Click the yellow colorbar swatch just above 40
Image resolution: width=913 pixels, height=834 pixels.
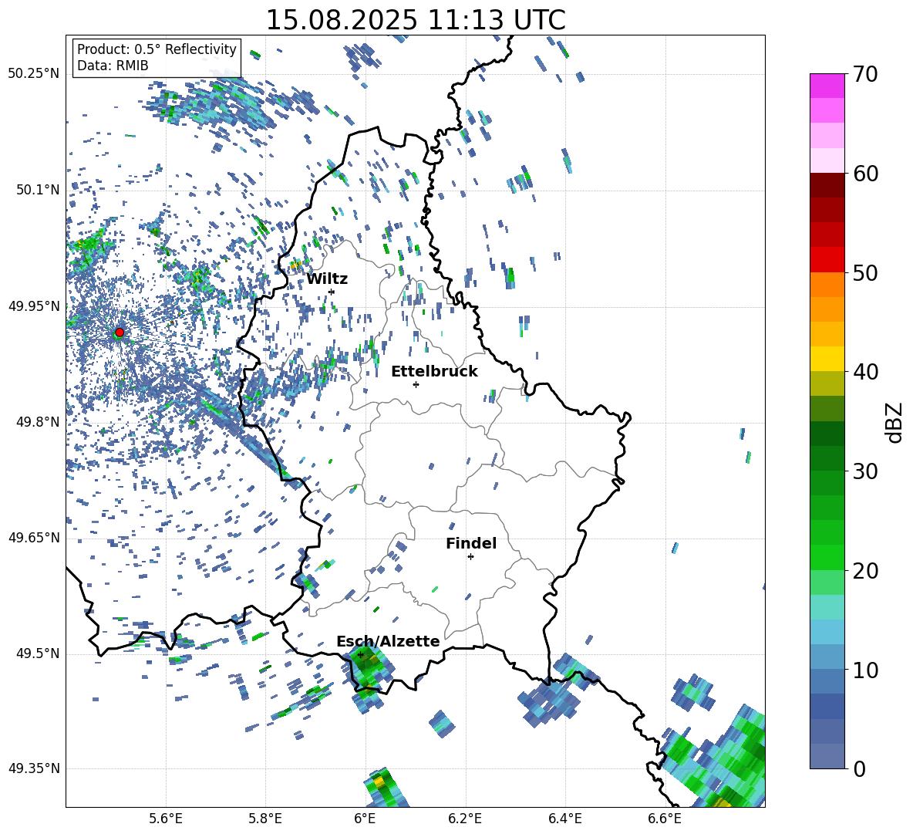coord(827,359)
